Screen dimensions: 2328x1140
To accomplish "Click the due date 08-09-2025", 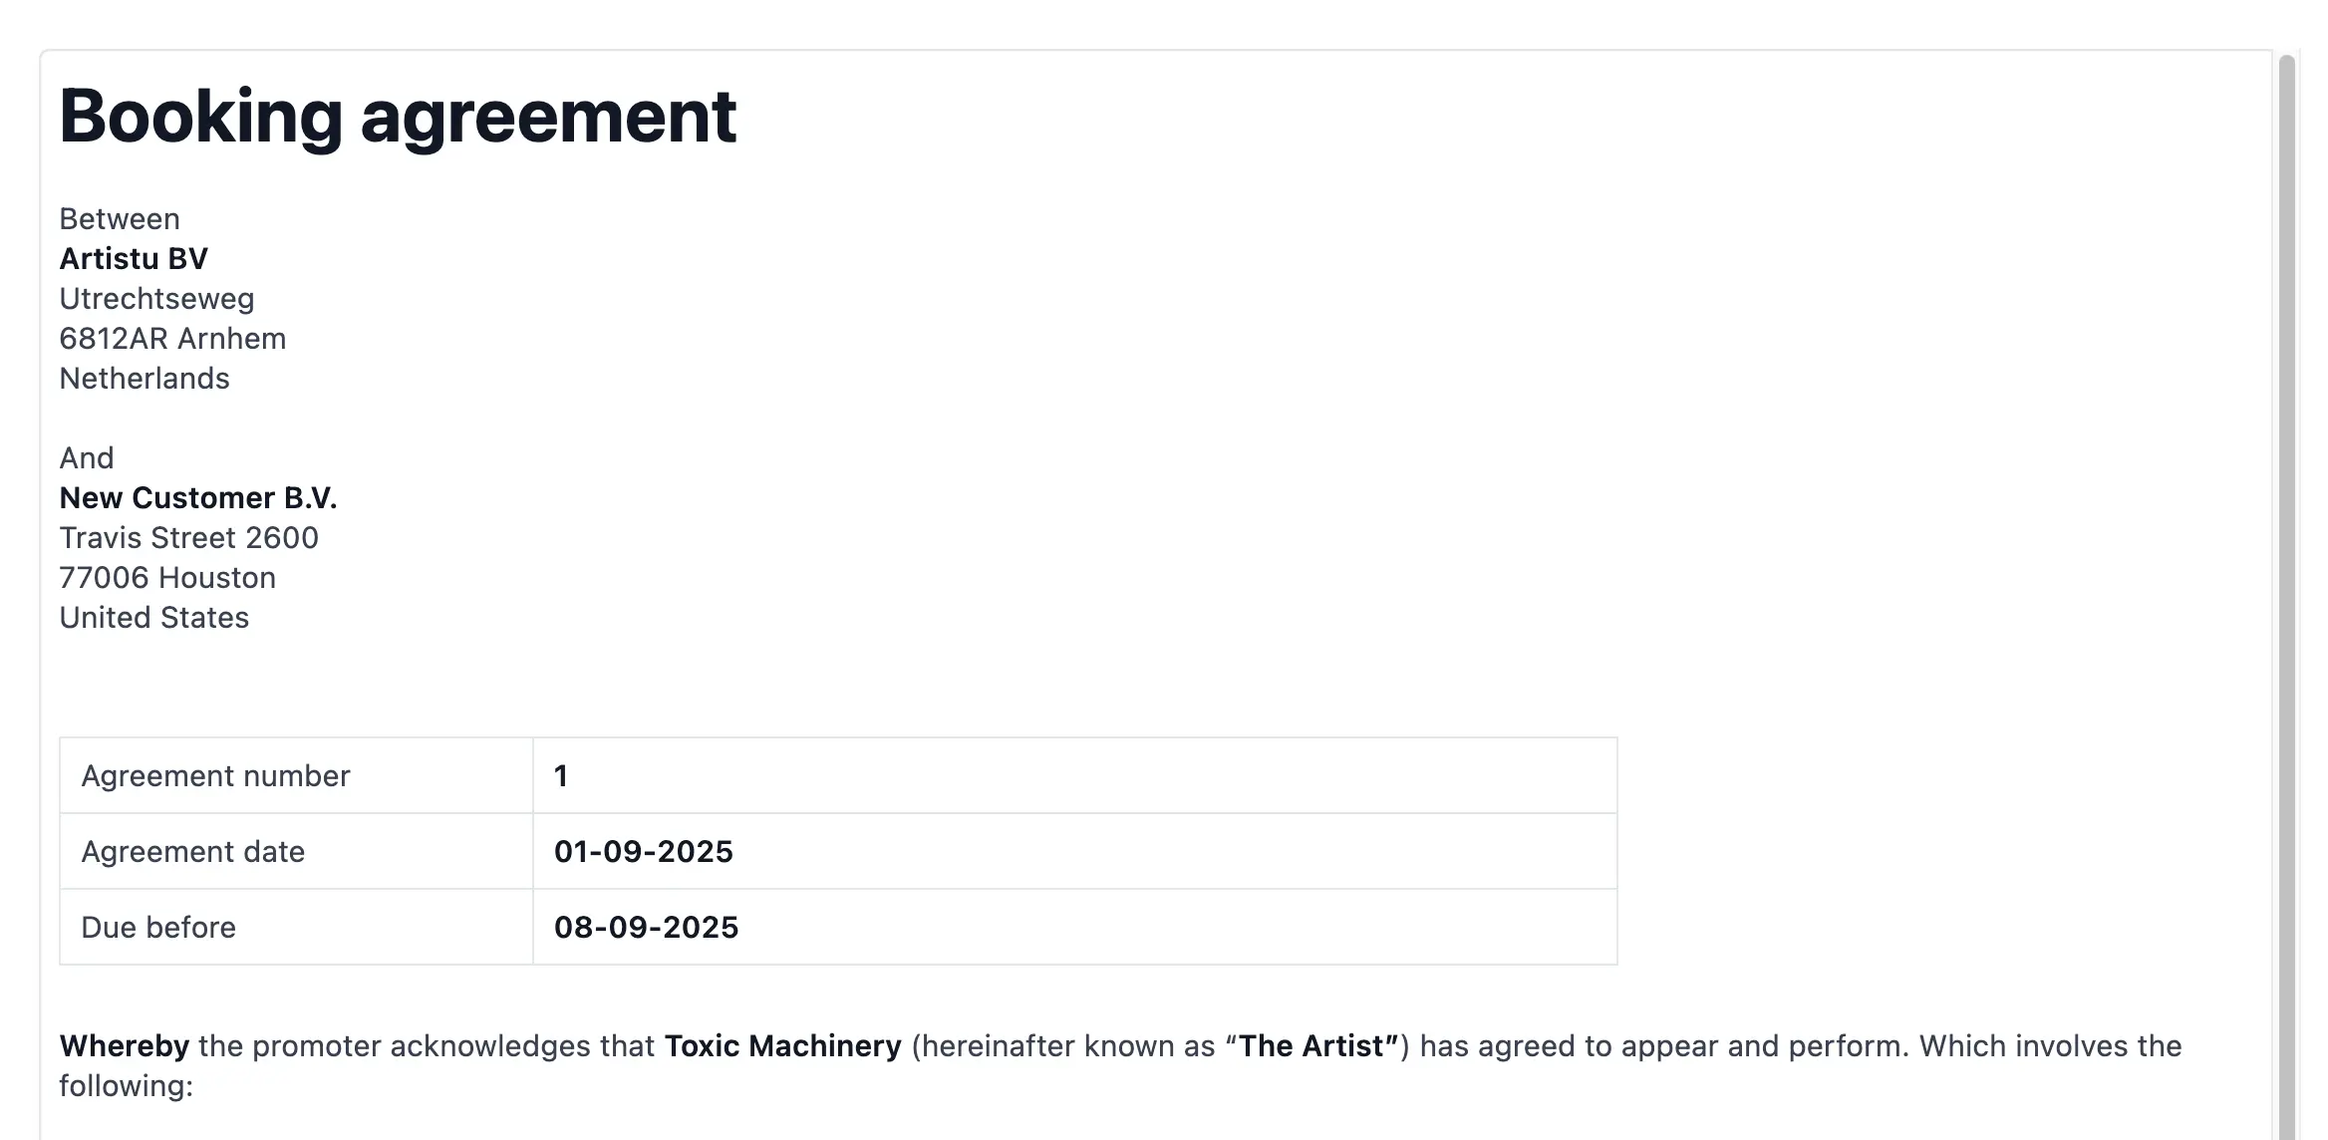I will point(647,928).
